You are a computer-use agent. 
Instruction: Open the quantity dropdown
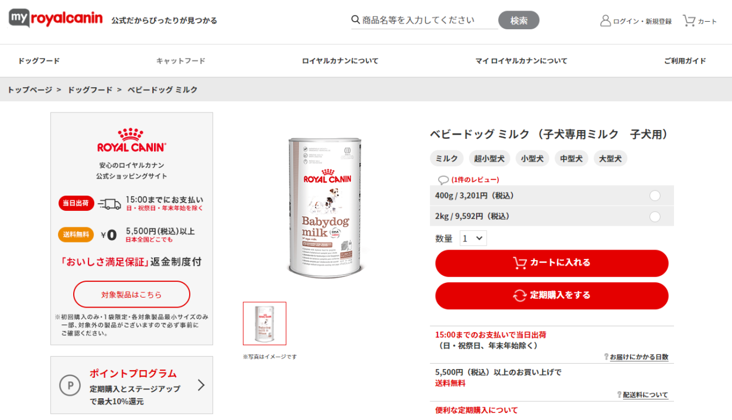473,238
